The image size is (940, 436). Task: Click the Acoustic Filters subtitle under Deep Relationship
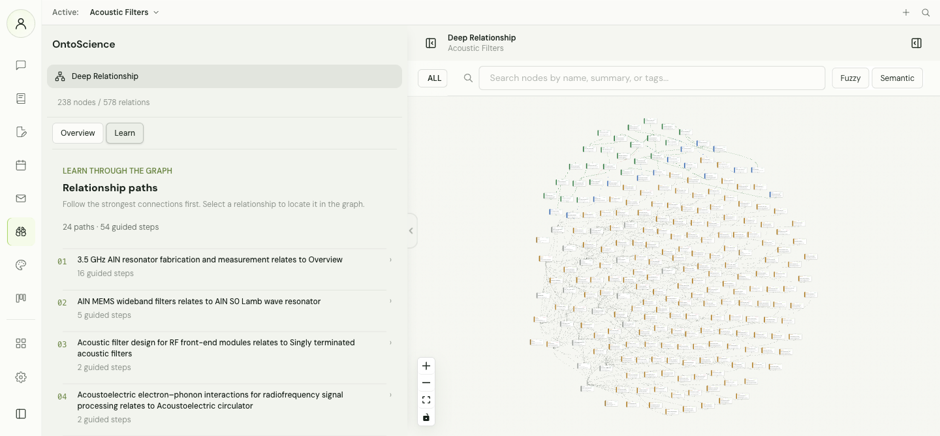pos(476,48)
